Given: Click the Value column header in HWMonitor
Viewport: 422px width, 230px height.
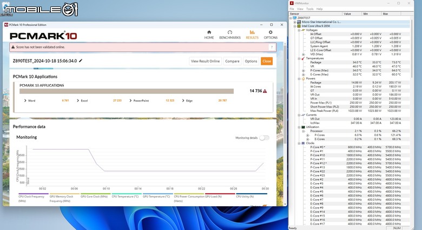Looking at the screenshot, I should [x=352, y=13].
